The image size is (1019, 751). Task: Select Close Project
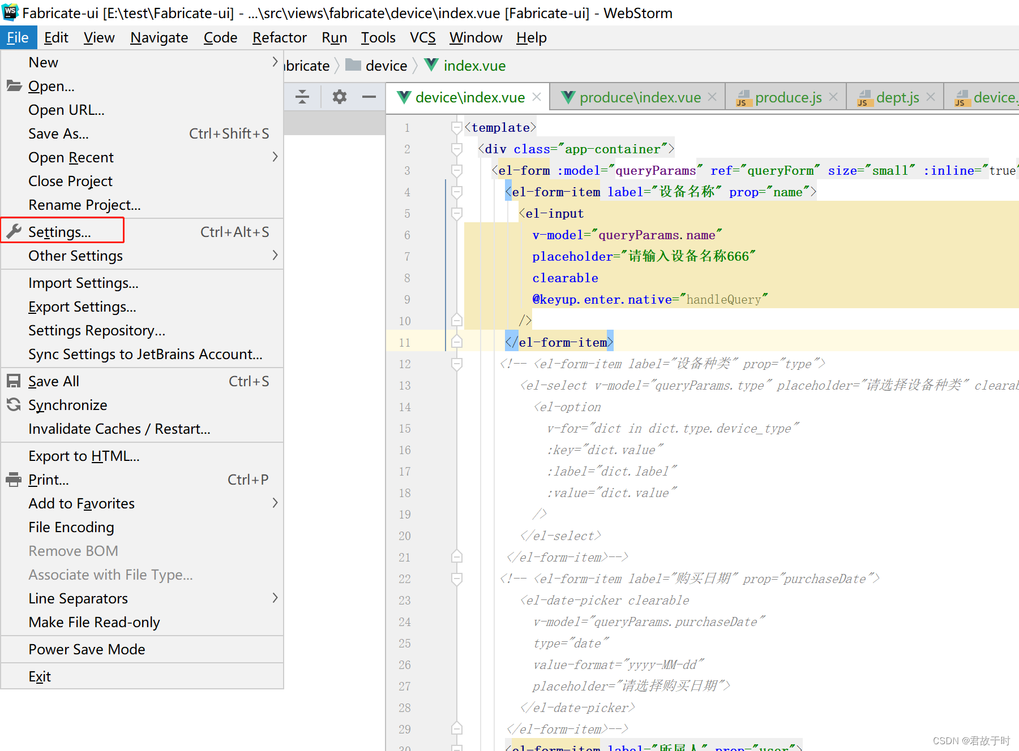coord(142,181)
